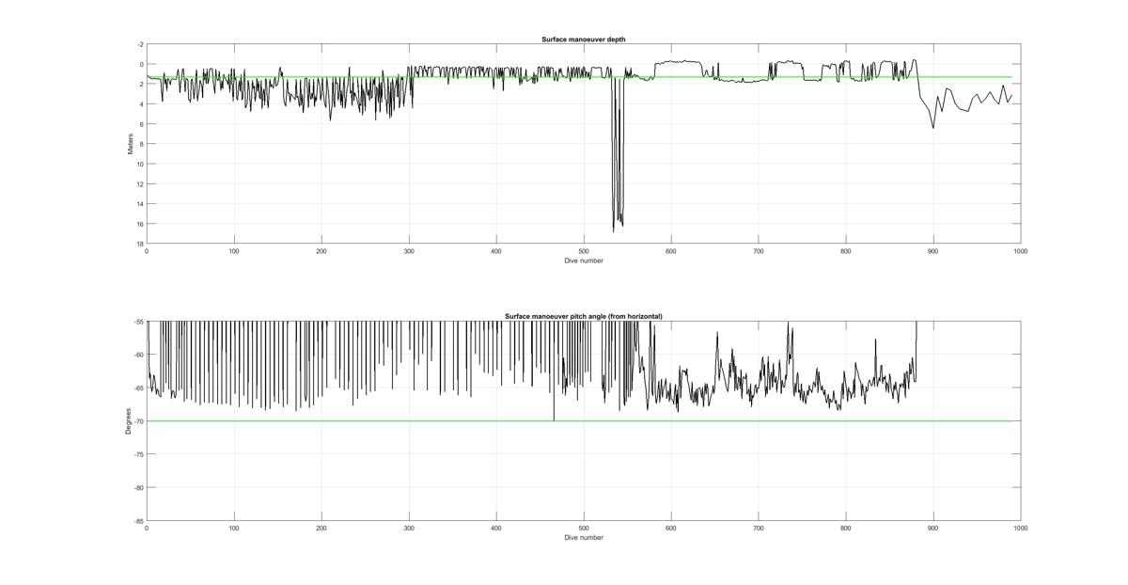Image resolution: width=1128 pixels, height=585 pixels.
Task: Select dive tick "200" under the pitch angle plot
Action: tap(321, 529)
